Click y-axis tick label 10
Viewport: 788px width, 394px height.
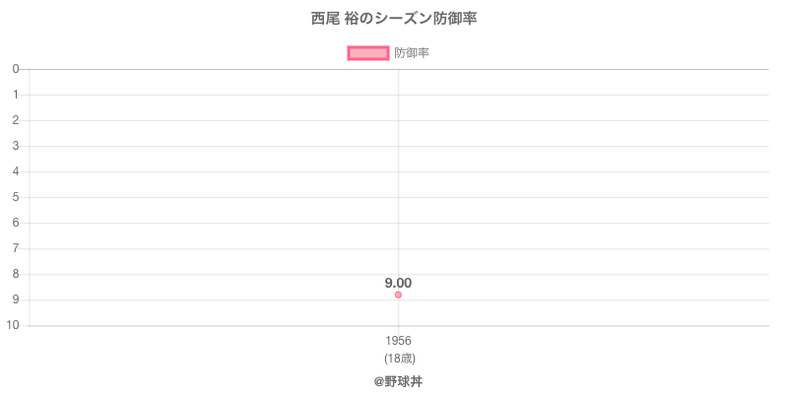click(x=14, y=325)
